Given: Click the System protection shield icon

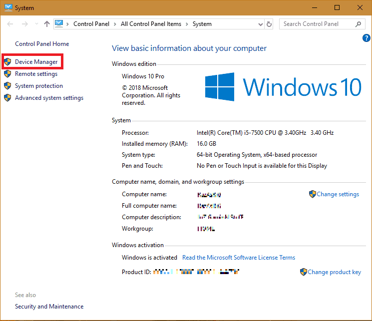Looking at the screenshot, I should click(7, 86).
